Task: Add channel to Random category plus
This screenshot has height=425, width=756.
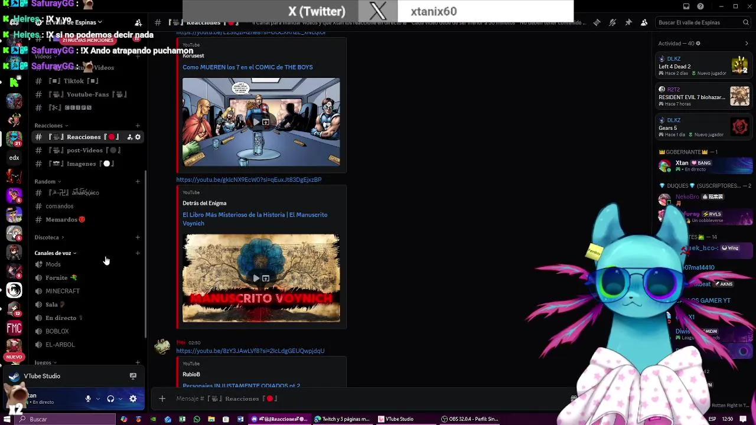Action: 138,182
